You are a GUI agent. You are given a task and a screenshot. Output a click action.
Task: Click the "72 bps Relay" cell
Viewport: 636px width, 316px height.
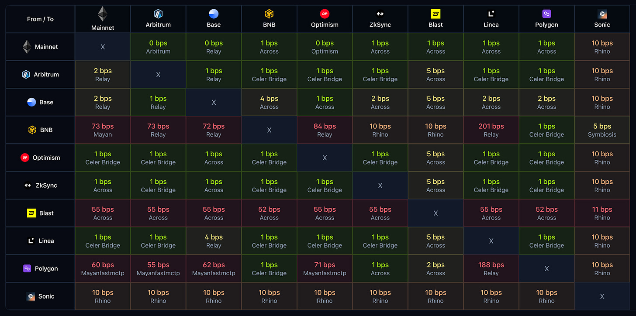point(214,130)
